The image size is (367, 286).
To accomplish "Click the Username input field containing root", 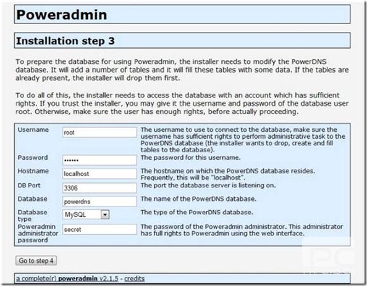I will [x=99, y=132].
